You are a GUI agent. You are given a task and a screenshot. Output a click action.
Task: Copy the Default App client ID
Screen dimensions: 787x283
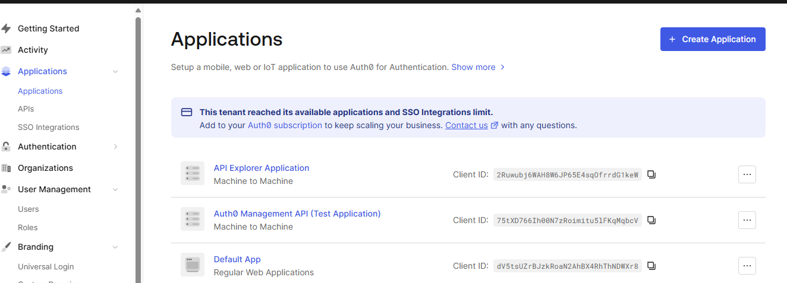[651, 266]
